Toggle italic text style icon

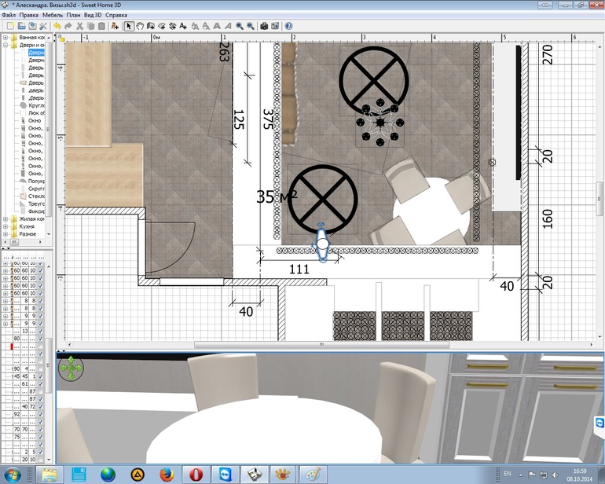[x=228, y=26]
